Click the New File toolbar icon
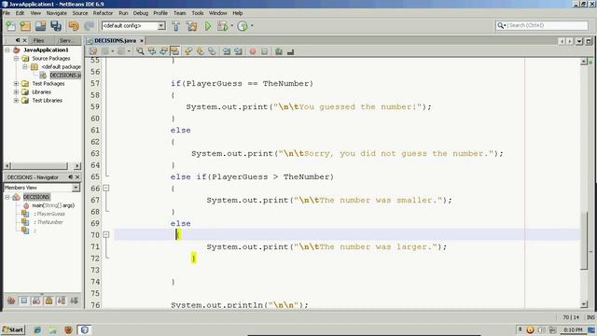This screenshot has width=597, height=336. coord(10,26)
